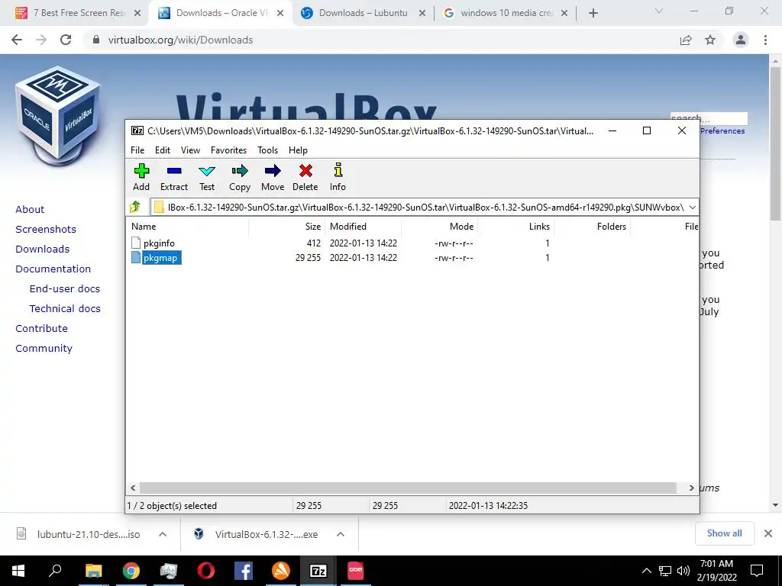
Task: Open the Help menu in 7-Zip
Action: point(298,150)
